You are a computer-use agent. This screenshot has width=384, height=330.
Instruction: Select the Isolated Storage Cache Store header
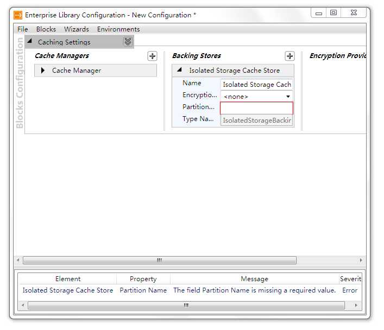[233, 71]
